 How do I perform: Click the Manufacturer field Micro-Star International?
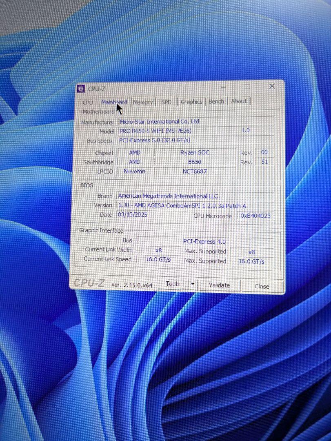point(195,122)
